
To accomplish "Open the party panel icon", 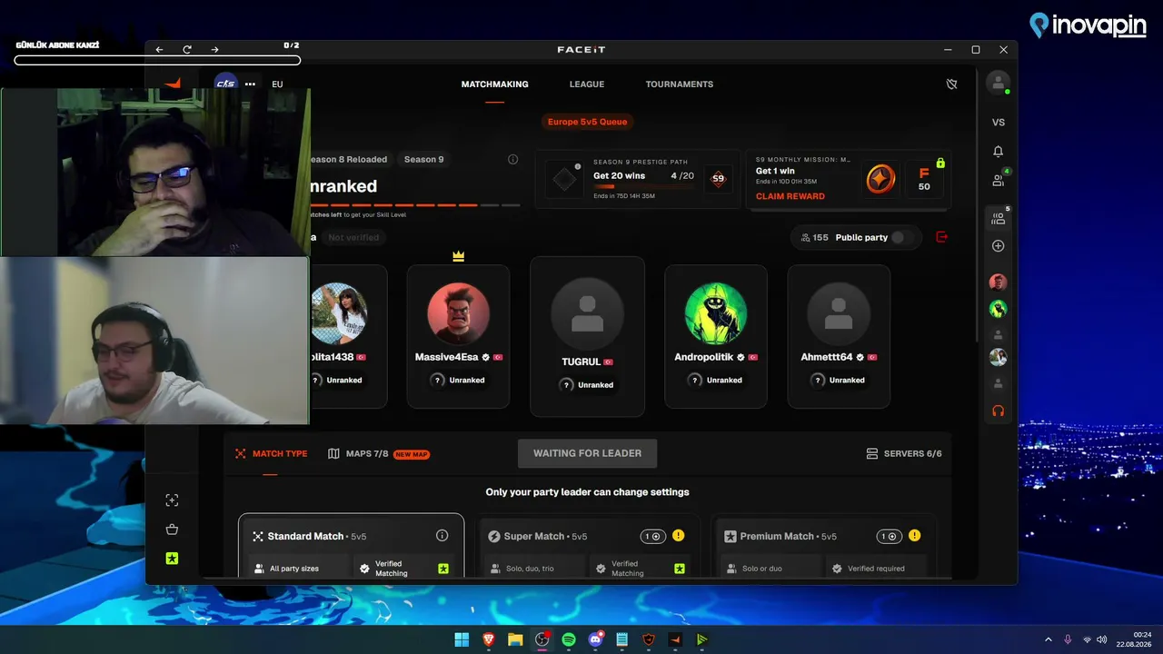I will point(999,218).
